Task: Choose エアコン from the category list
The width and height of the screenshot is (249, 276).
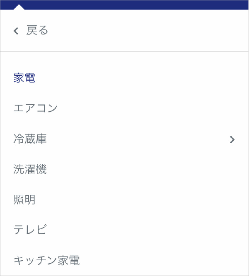Action: (x=35, y=108)
